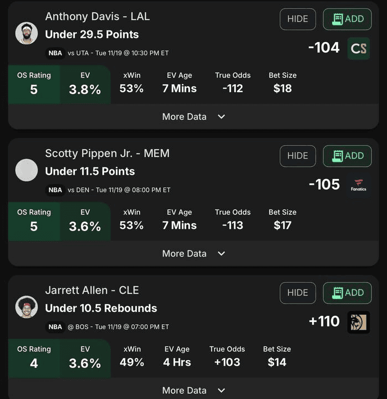Click the Caesars sportsbook logo icon
The image size is (387, 399).
point(358,49)
